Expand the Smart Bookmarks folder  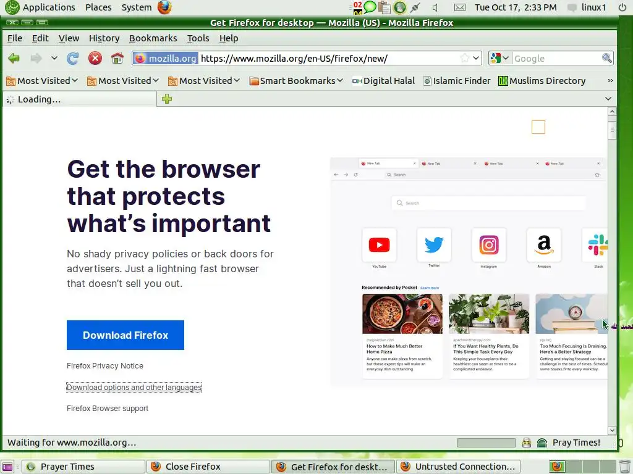pyautogui.click(x=296, y=81)
